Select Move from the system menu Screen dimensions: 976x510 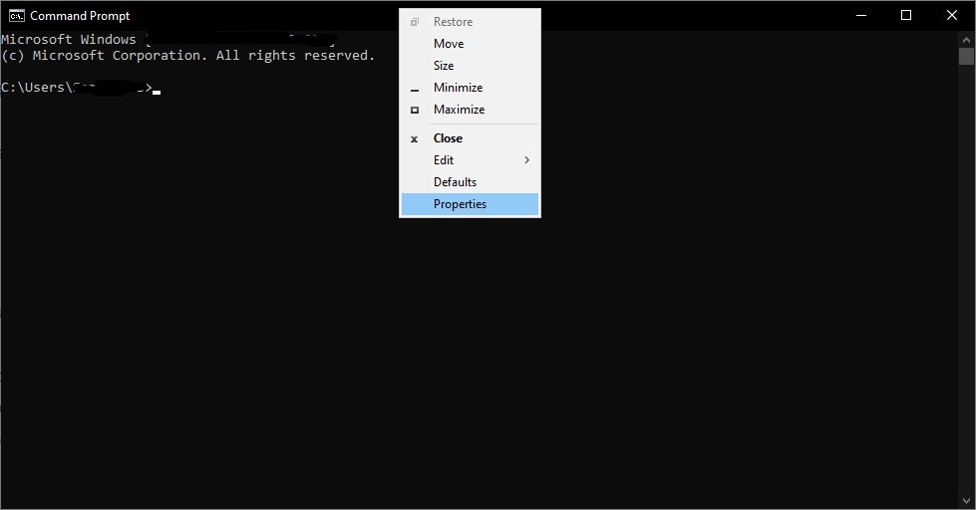pyautogui.click(x=470, y=44)
